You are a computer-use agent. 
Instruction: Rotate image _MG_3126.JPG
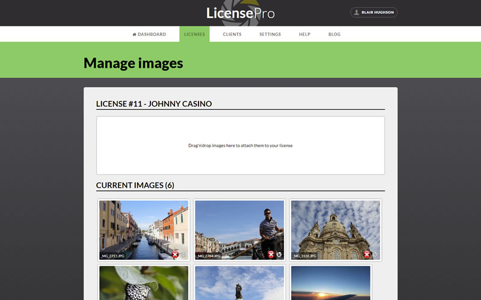point(375,254)
